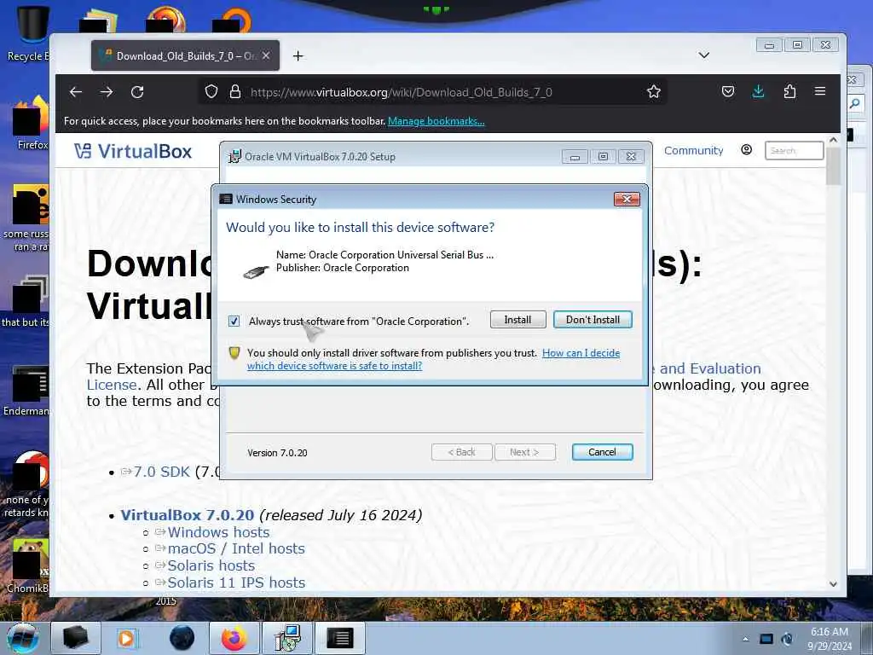Click the tracking protection shield icon
Screen dimensions: 873x655
211,92
